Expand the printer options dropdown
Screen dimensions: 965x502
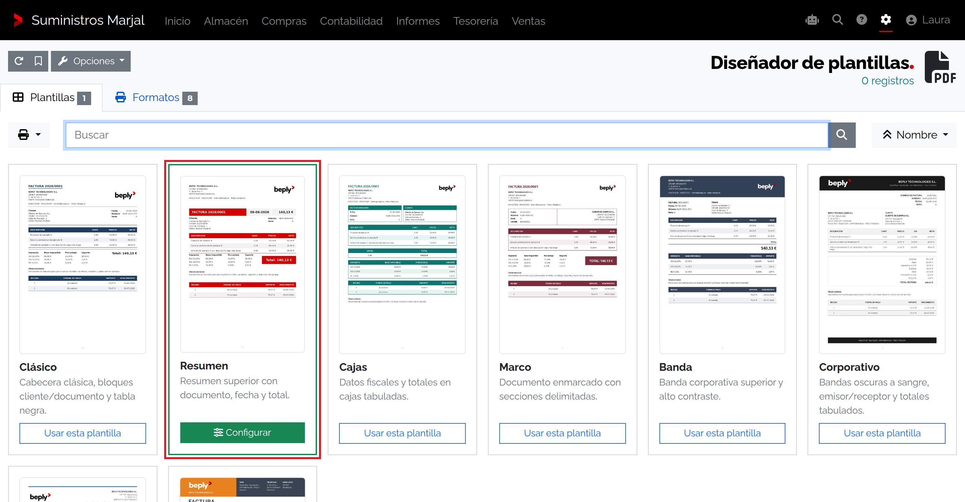coord(29,135)
